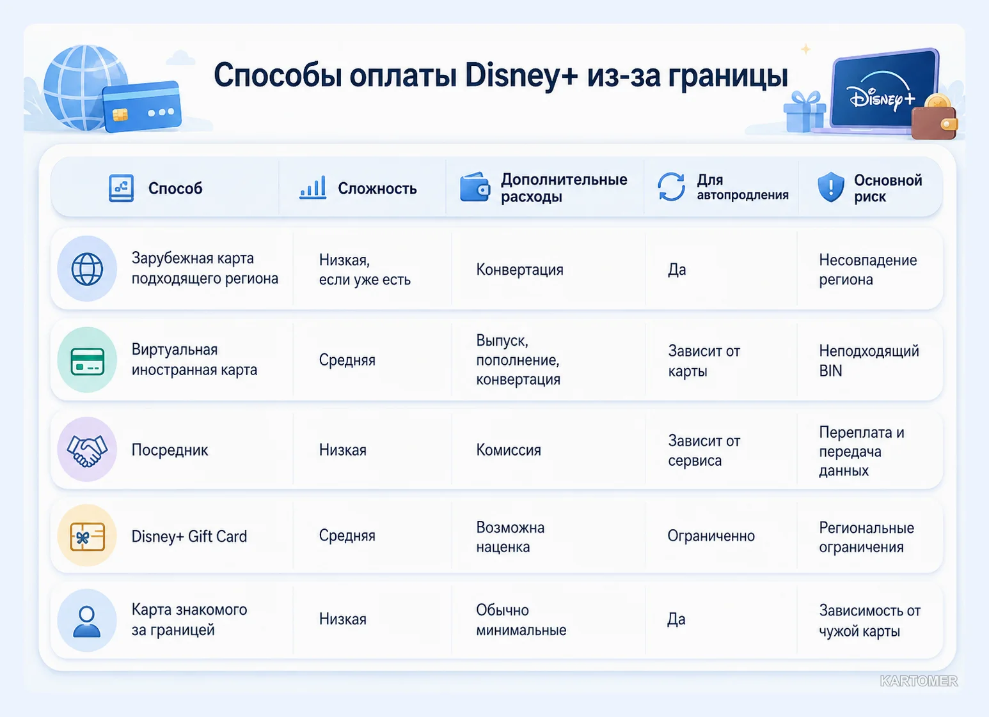Viewport: 989px width, 717px height.
Task: Click the circular arrows icon for автопродления
Action: pos(671,187)
